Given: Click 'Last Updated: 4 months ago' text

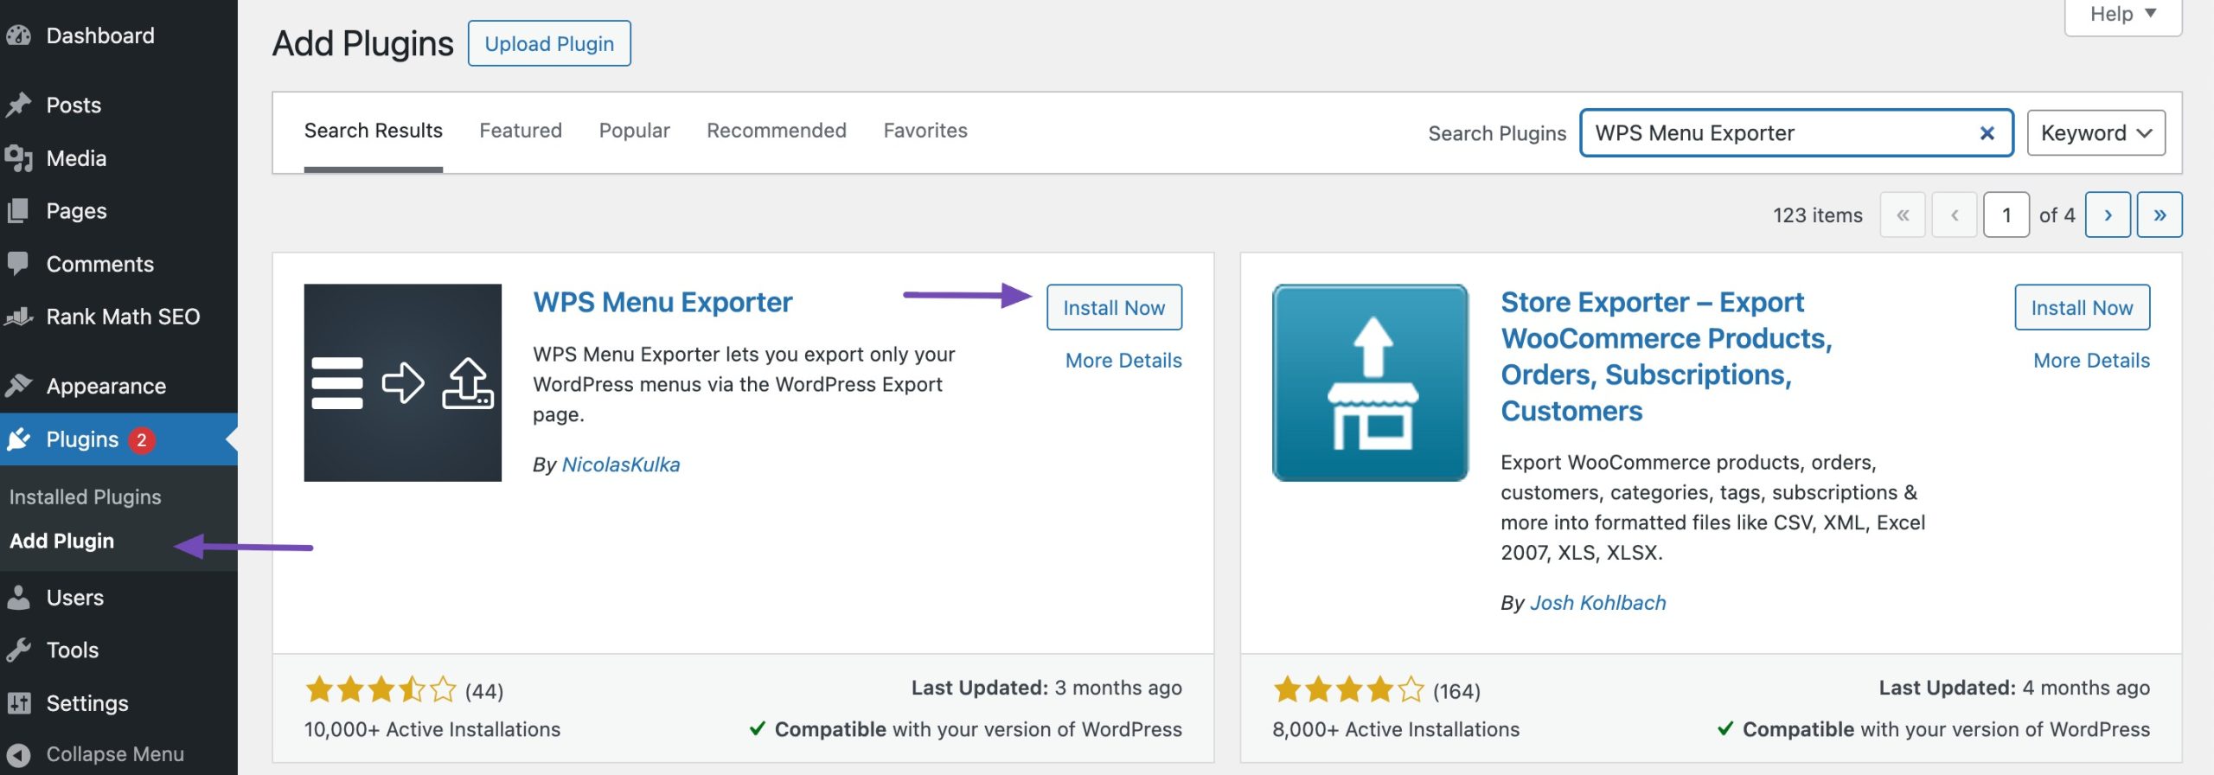Looking at the screenshot, I should point(2014,688).
